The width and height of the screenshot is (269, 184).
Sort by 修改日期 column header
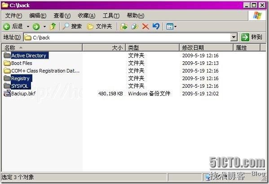(207, 47)
